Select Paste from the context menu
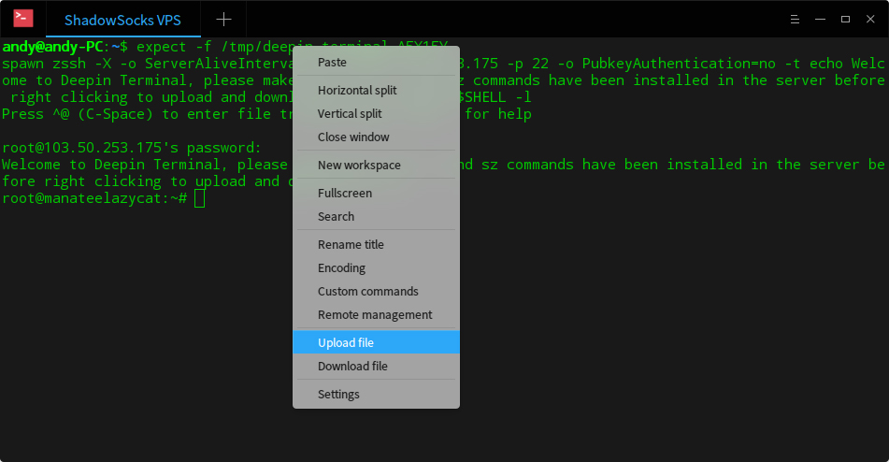This screenshot has width=889, height=462. (x=332, y=63)
